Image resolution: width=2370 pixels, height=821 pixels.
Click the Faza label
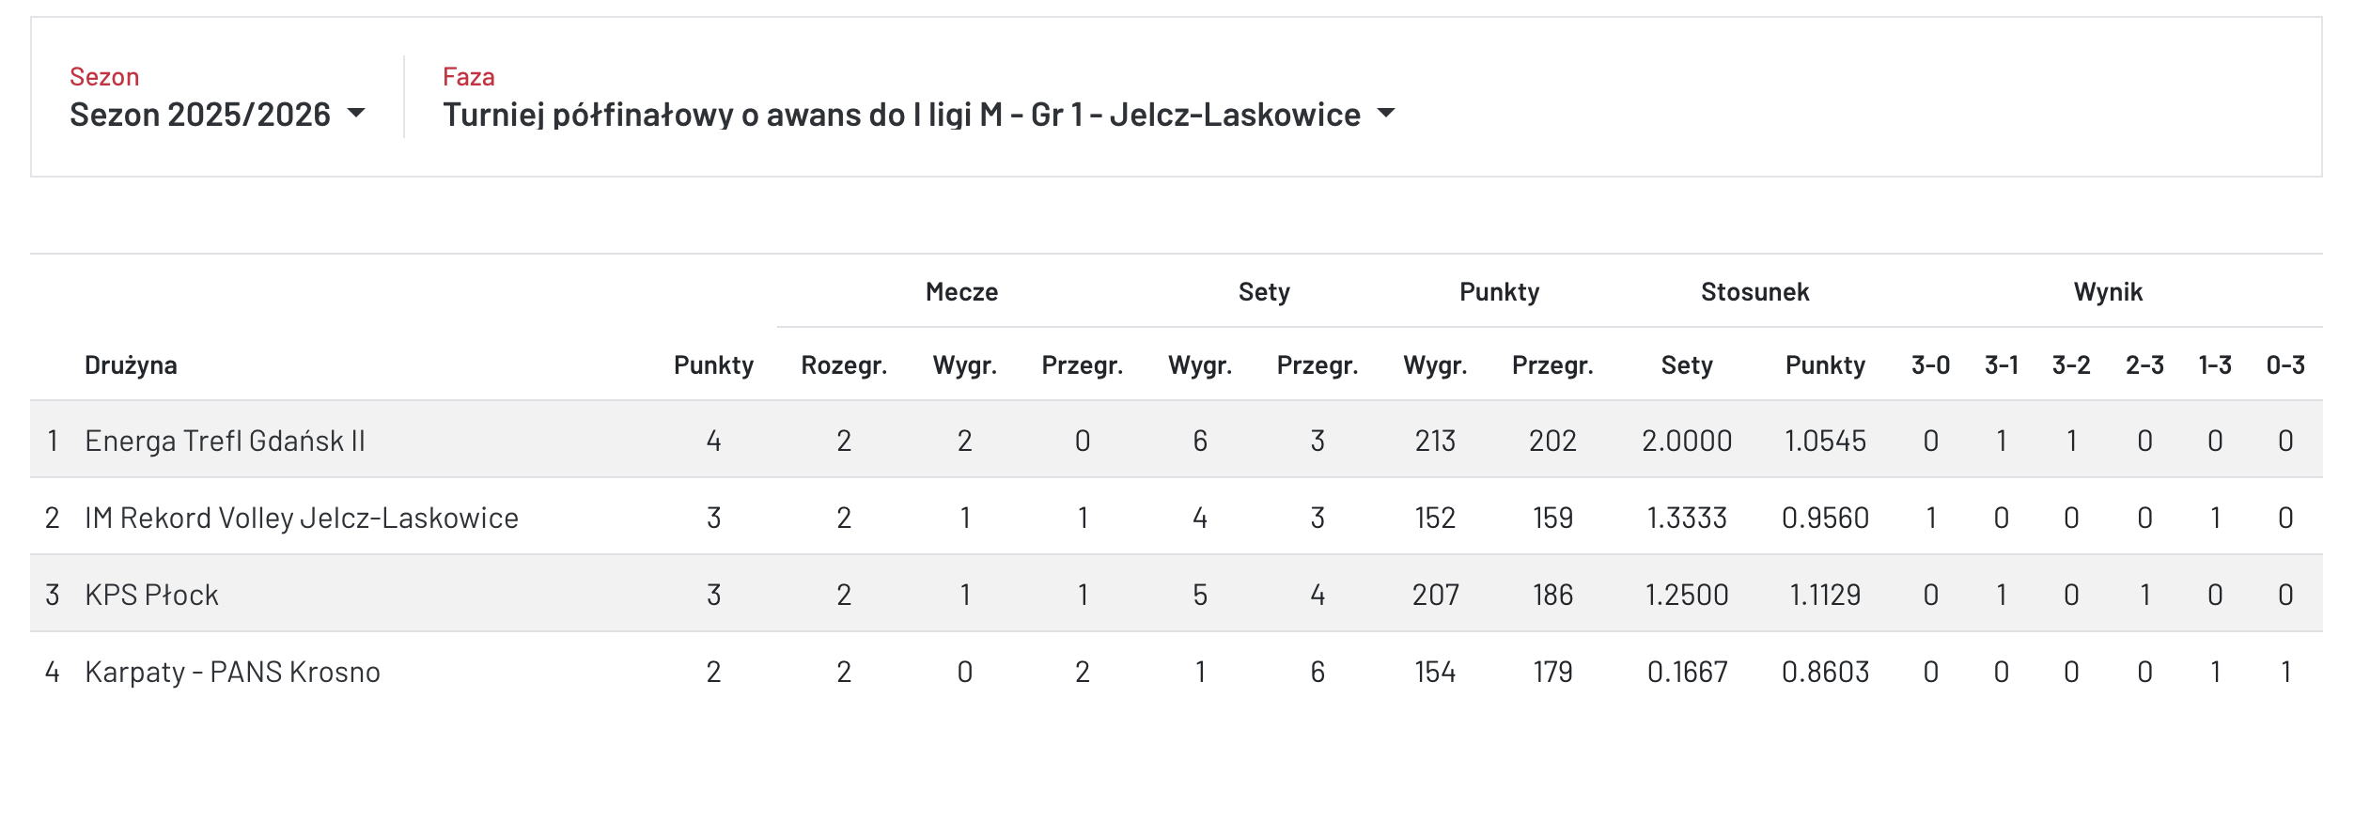[469, 77]
